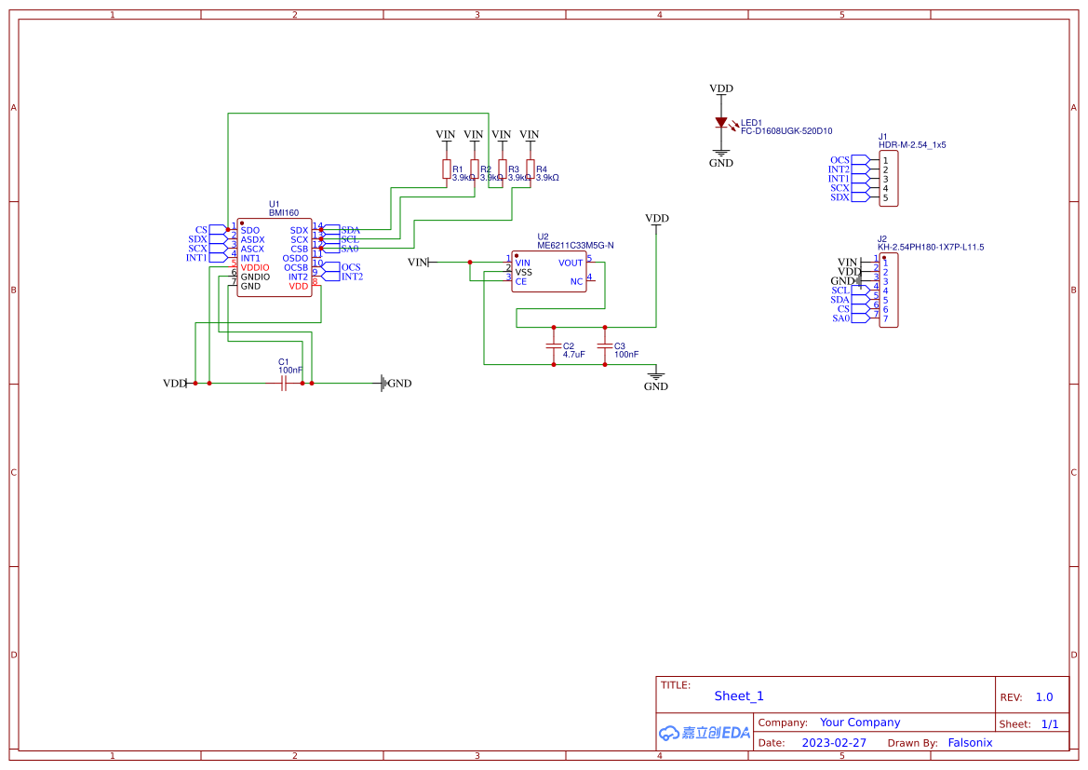
Task: Click the 100nF value of C3
Action: pyautogui.click(x=626, y=355)
